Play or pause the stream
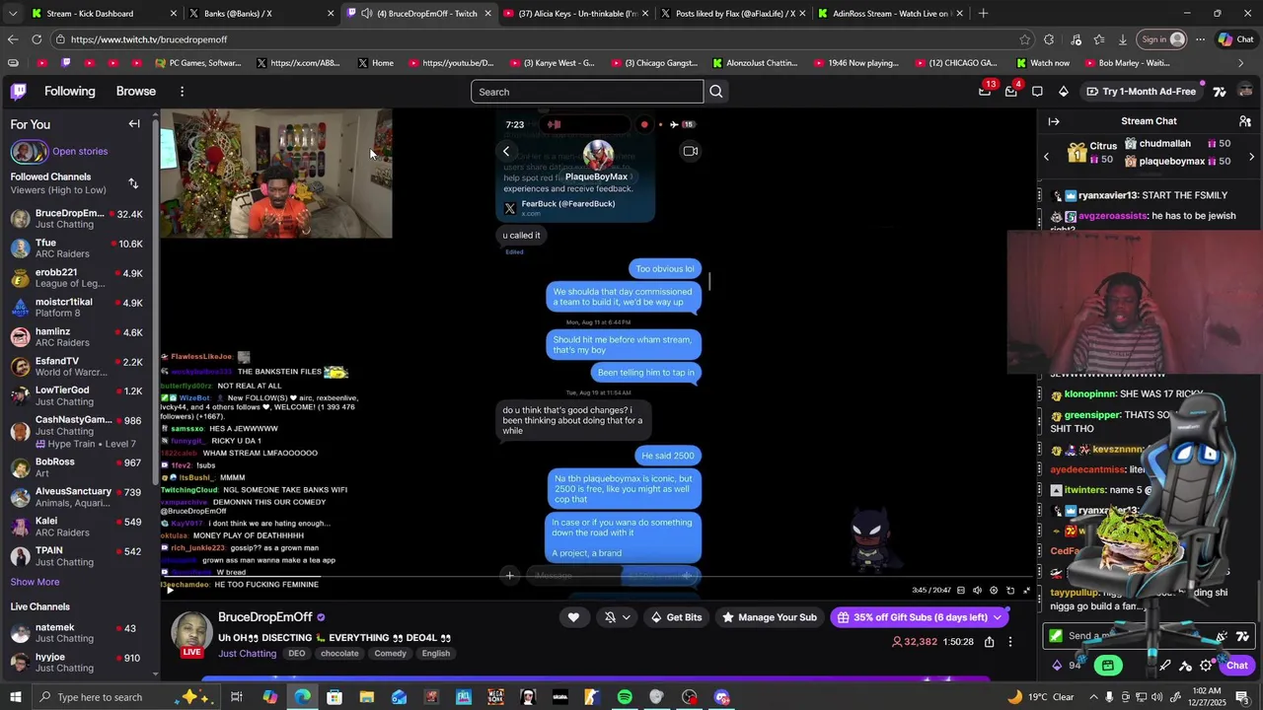 170,591
